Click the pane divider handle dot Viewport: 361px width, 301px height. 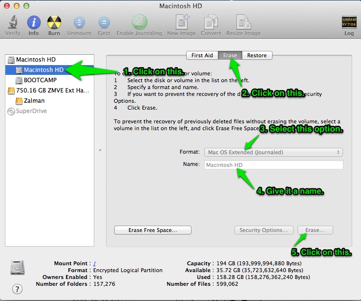pos(100,150)
